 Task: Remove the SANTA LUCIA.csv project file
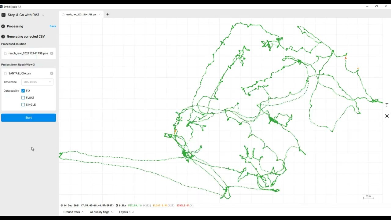(x=52, y=73)
